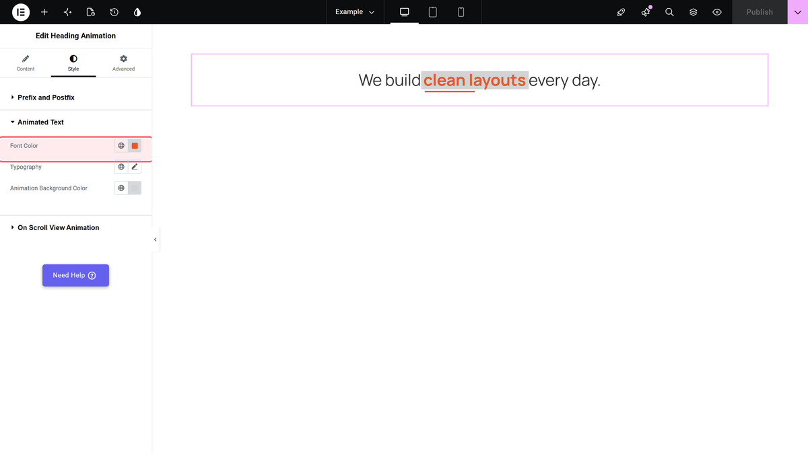The height and width of the screenshot is (454, 808).
Task: Click globe icon for Animation Background Color
Action: 121,188
